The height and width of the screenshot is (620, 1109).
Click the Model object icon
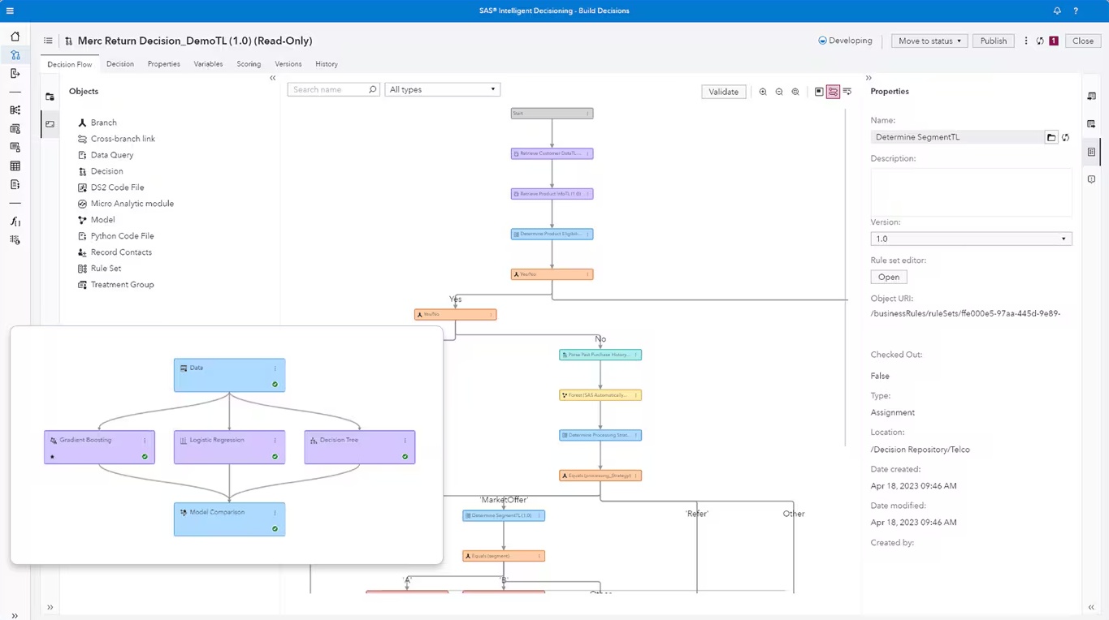82,220
